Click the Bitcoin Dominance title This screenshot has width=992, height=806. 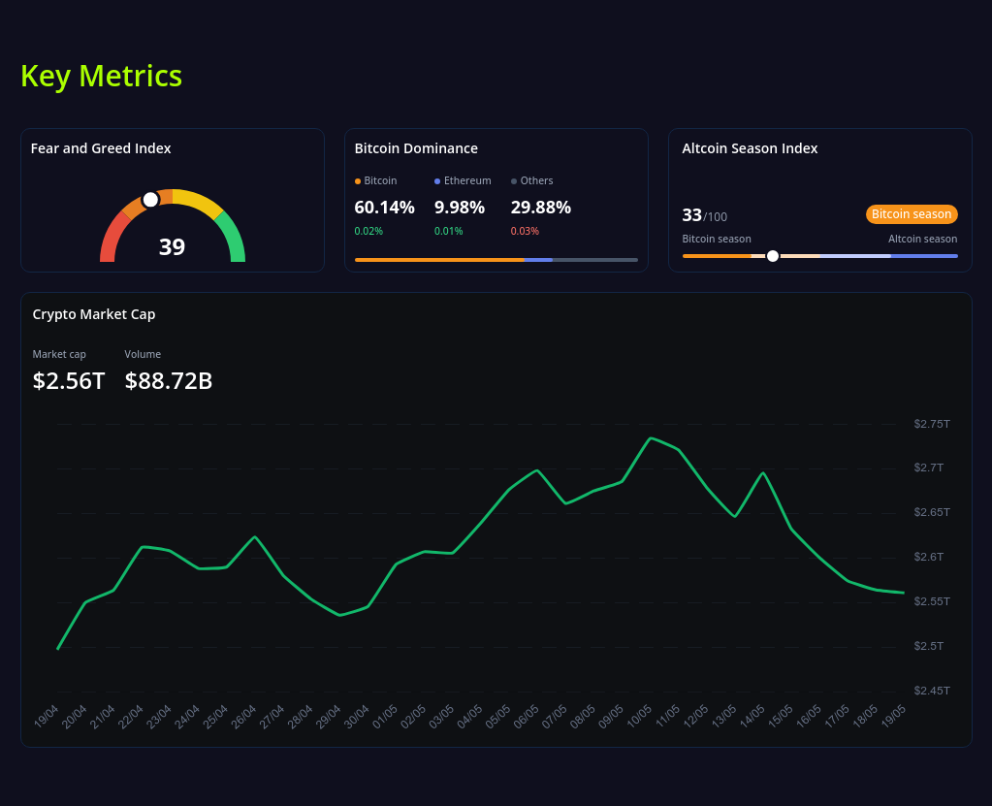(416, 148)
